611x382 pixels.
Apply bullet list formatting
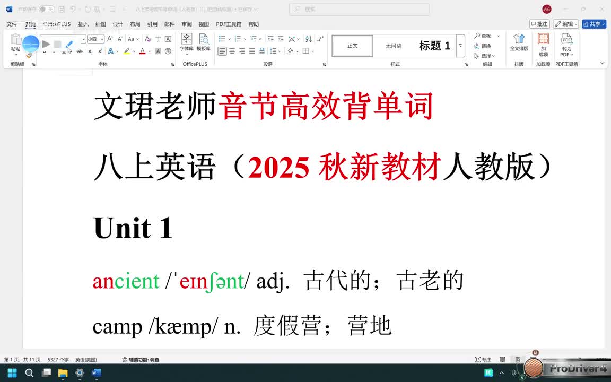222,39
